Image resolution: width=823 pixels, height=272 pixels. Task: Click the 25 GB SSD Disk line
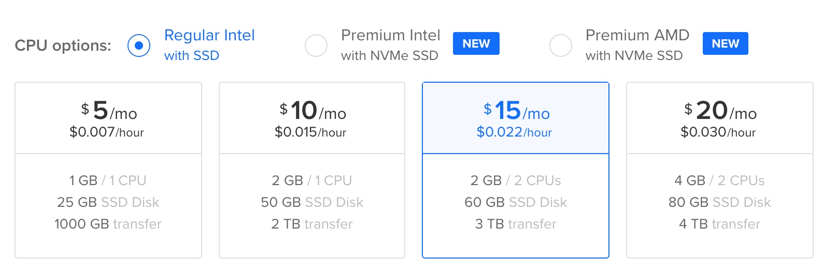click(x=108, y=202)
